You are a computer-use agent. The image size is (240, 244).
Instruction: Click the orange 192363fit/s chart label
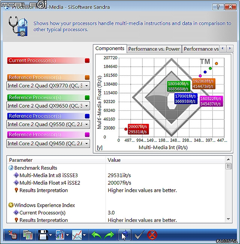click(204, 84)
